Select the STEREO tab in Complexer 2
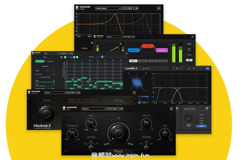This screenshot has height=160, width=240. (x=153, y=61)
